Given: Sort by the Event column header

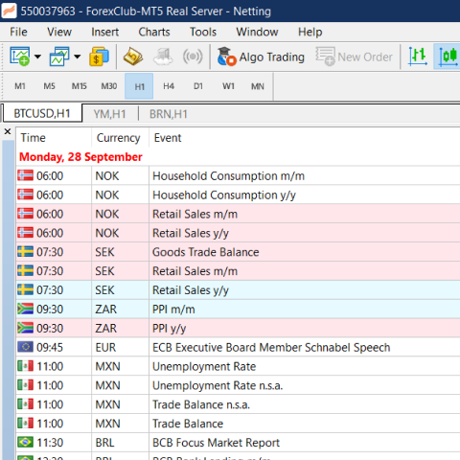Looking at the screenshot, I should [305, 138].
